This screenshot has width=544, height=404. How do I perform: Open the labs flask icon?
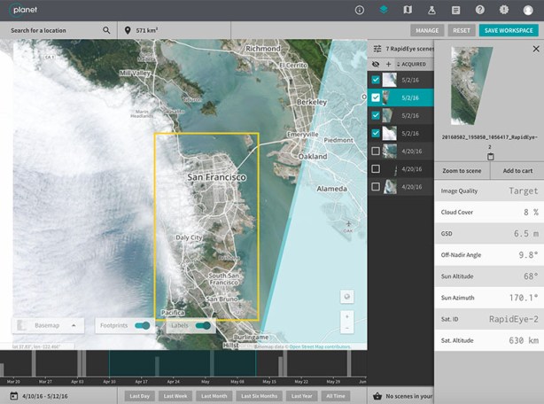[x=431, y=10]
